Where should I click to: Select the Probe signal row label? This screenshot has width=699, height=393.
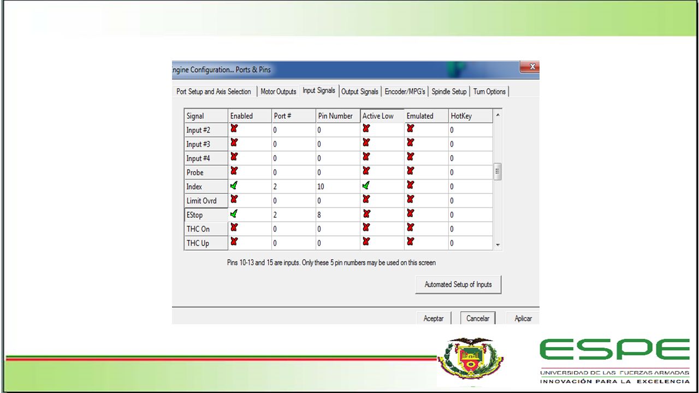[206, 172]
